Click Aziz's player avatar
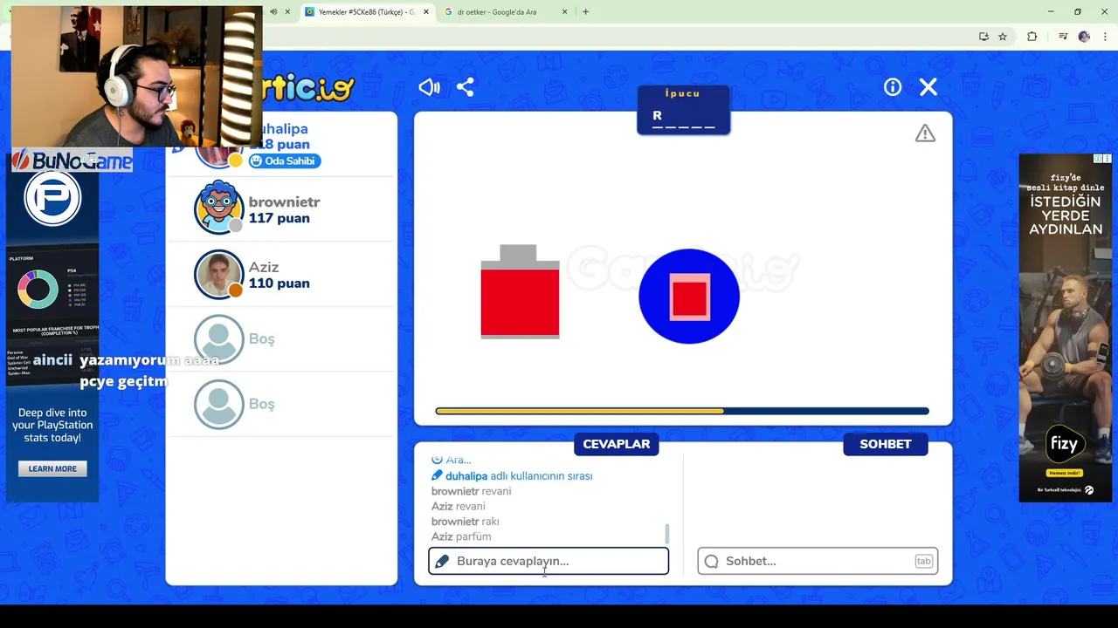Viewport: 1118px width, 628px height. coord(218,274)
